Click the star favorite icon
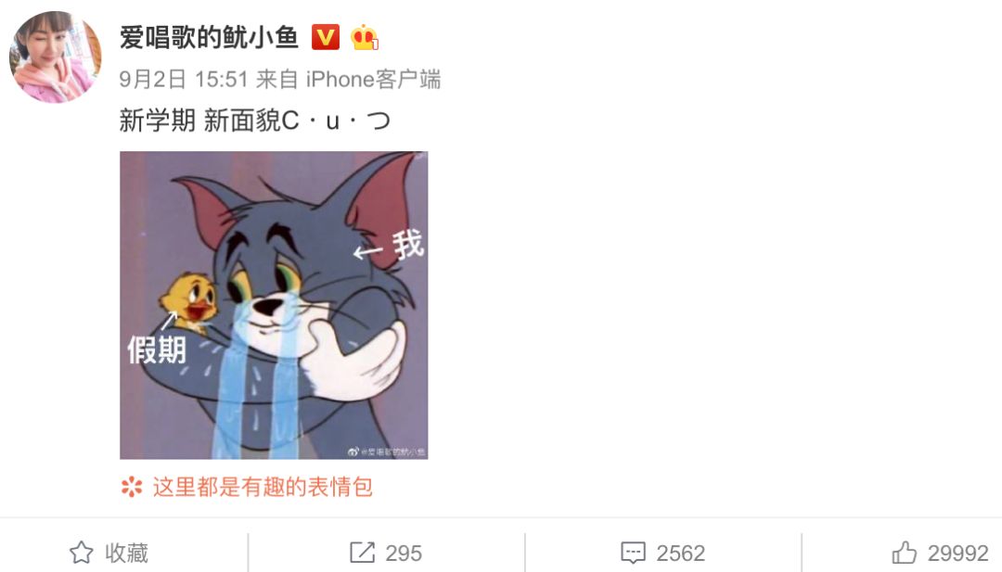 coord(81,553)
